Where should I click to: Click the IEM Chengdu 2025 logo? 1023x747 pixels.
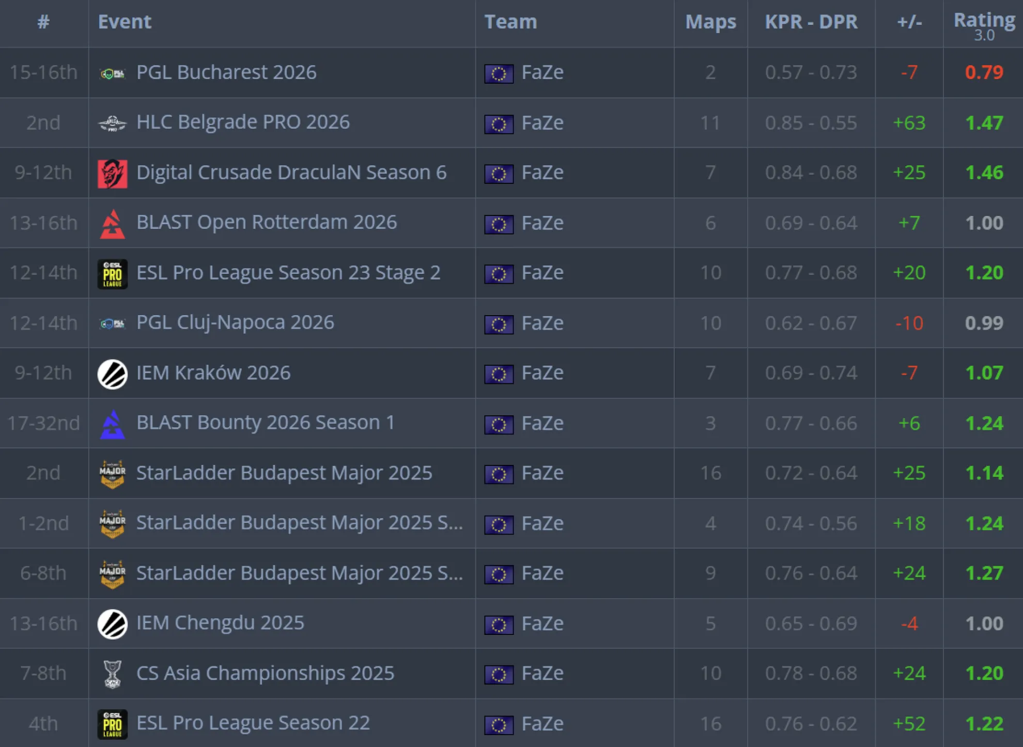112,624
